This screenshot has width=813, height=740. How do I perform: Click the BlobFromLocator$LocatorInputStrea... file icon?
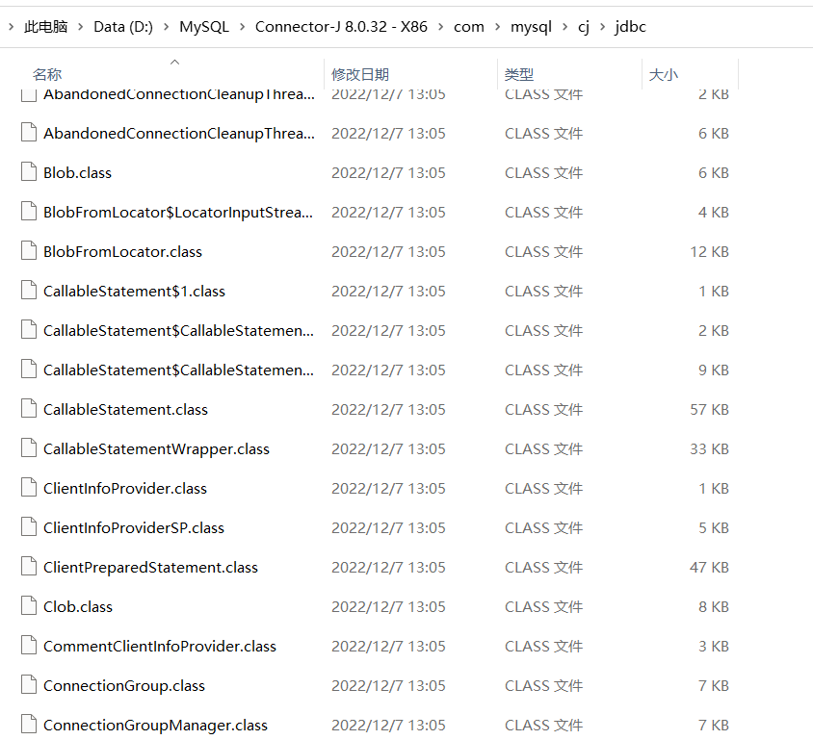click(x=29, y=212)
